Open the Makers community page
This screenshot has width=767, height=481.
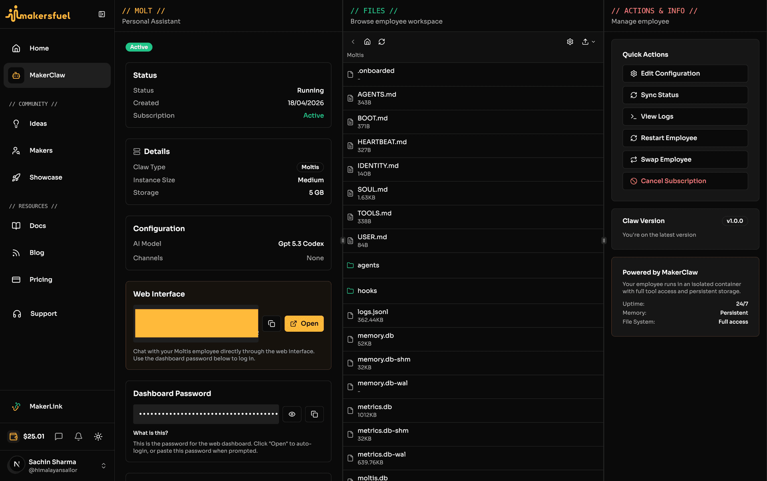57,150
